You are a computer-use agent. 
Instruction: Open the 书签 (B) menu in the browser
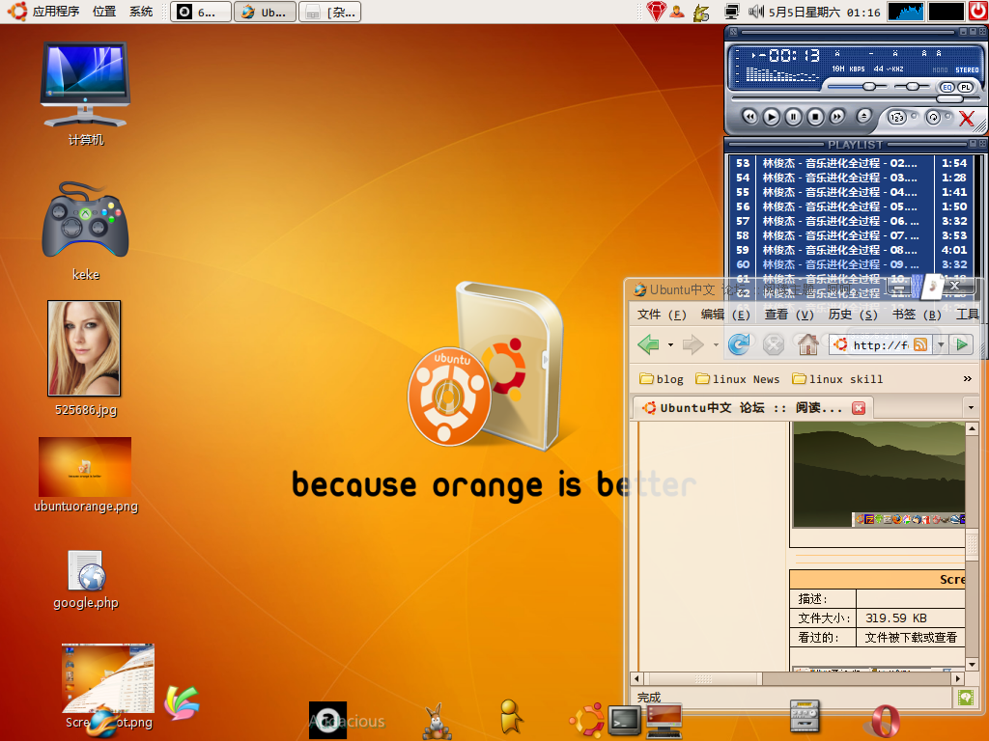point(917,315)
